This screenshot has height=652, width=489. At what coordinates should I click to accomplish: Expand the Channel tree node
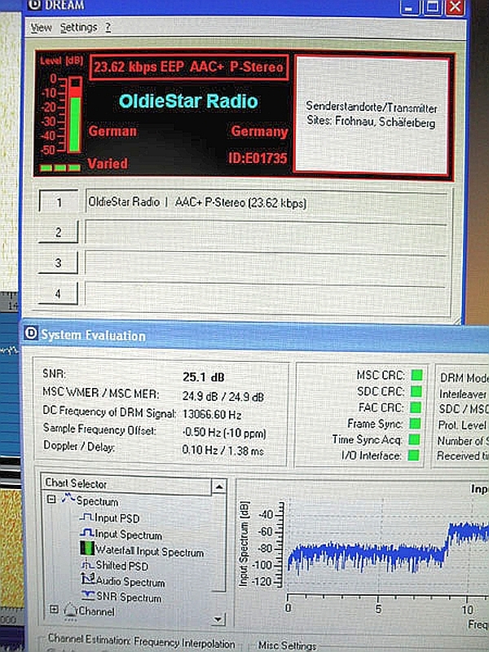click(54, 610)
